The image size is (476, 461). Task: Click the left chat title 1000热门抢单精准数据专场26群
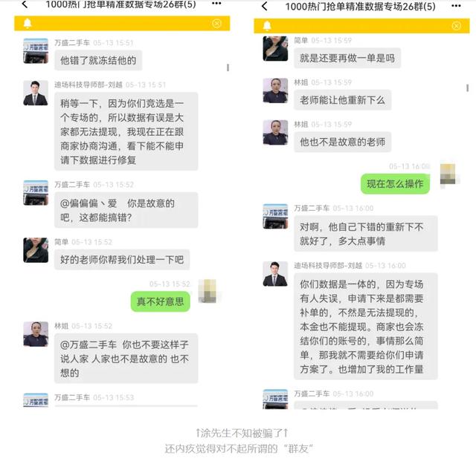tap(120, 4)
